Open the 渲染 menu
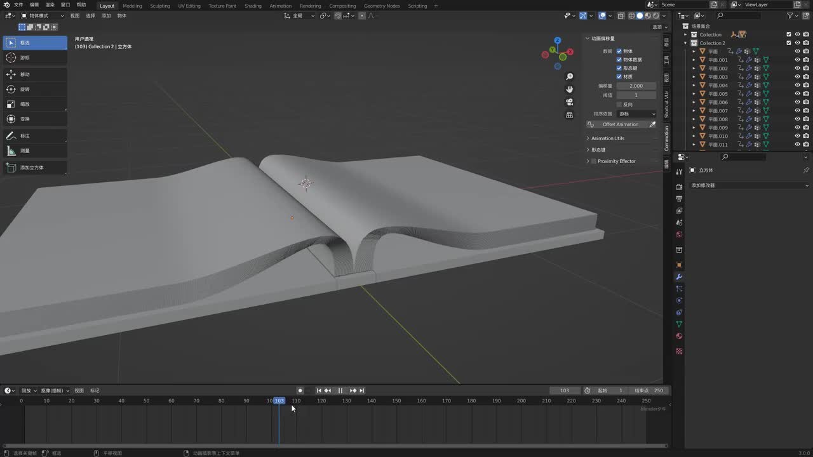Screen dimensions: 813x457 pyautogui.click(x=50, y=5)
